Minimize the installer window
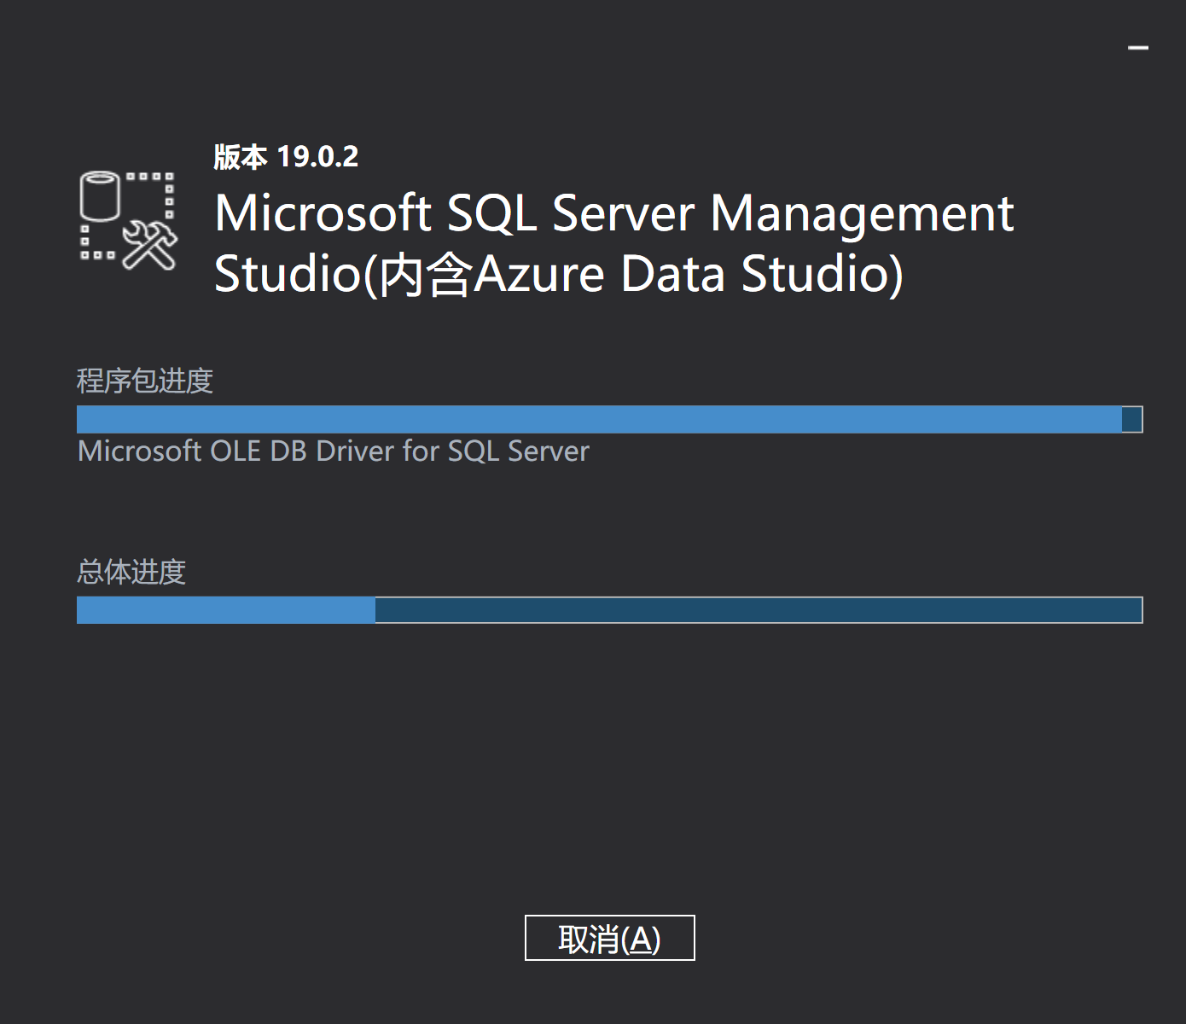This screenshot has height=1024, width=1186. point(1138,48)
